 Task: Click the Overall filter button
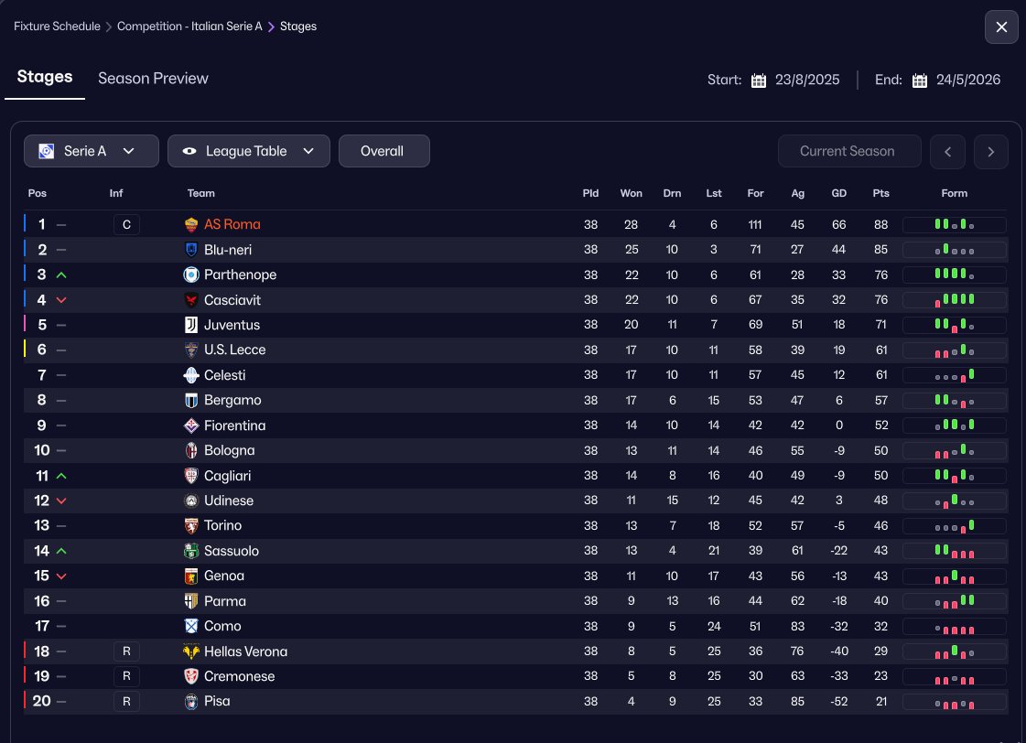[x=383, y=151]
